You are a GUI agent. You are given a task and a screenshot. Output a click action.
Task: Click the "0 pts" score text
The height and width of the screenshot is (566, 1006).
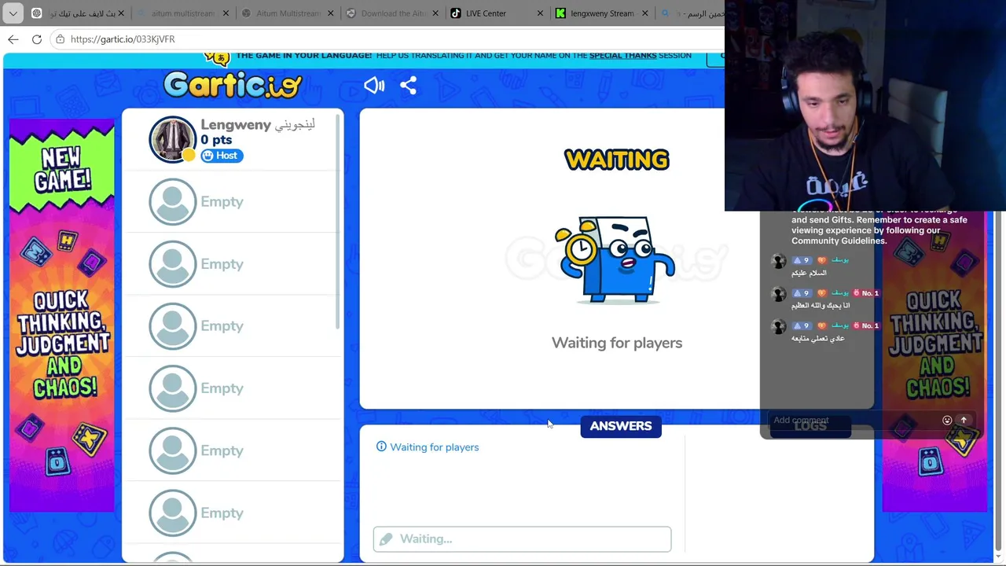pyautogui.click(x=216, y=140)
